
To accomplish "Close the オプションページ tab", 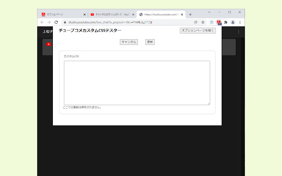I will coord(85,15).
